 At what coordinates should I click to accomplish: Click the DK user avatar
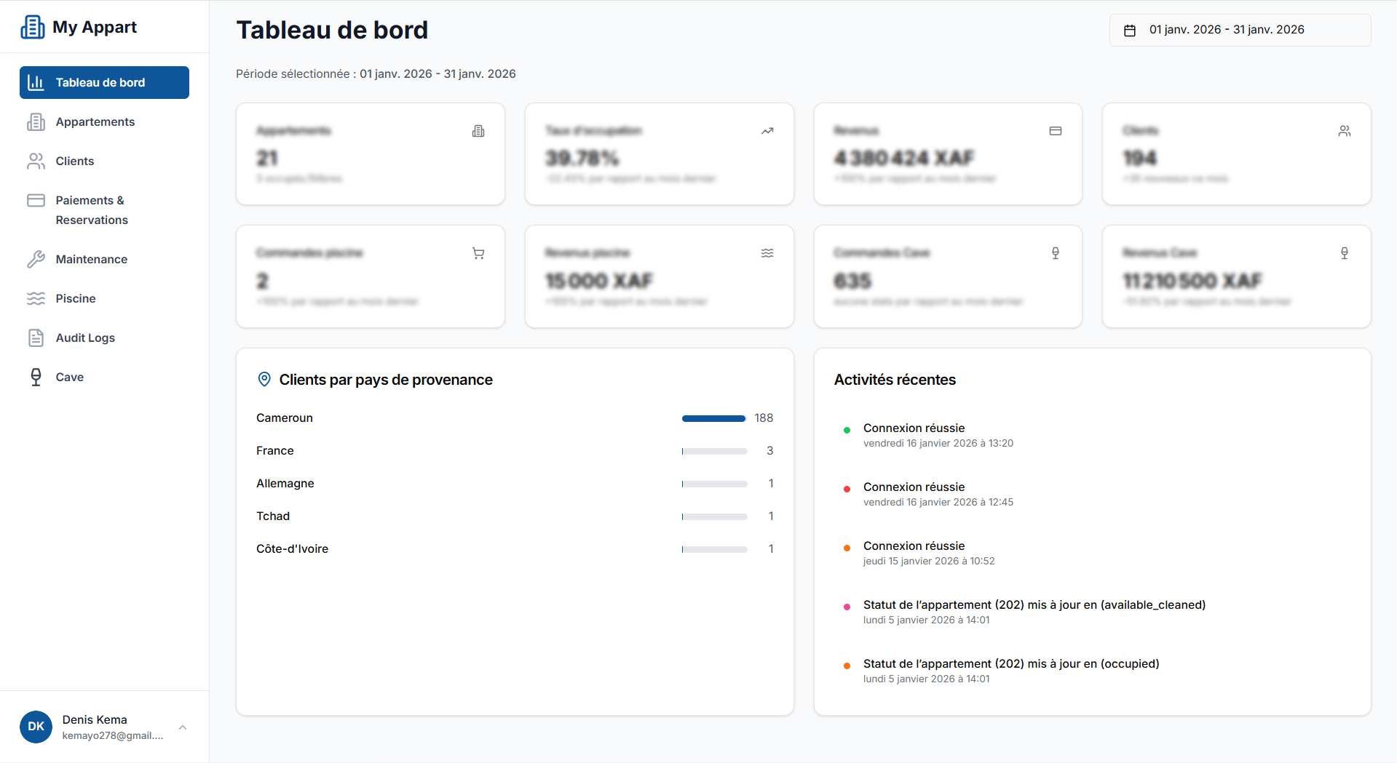[x=36, y=727]
